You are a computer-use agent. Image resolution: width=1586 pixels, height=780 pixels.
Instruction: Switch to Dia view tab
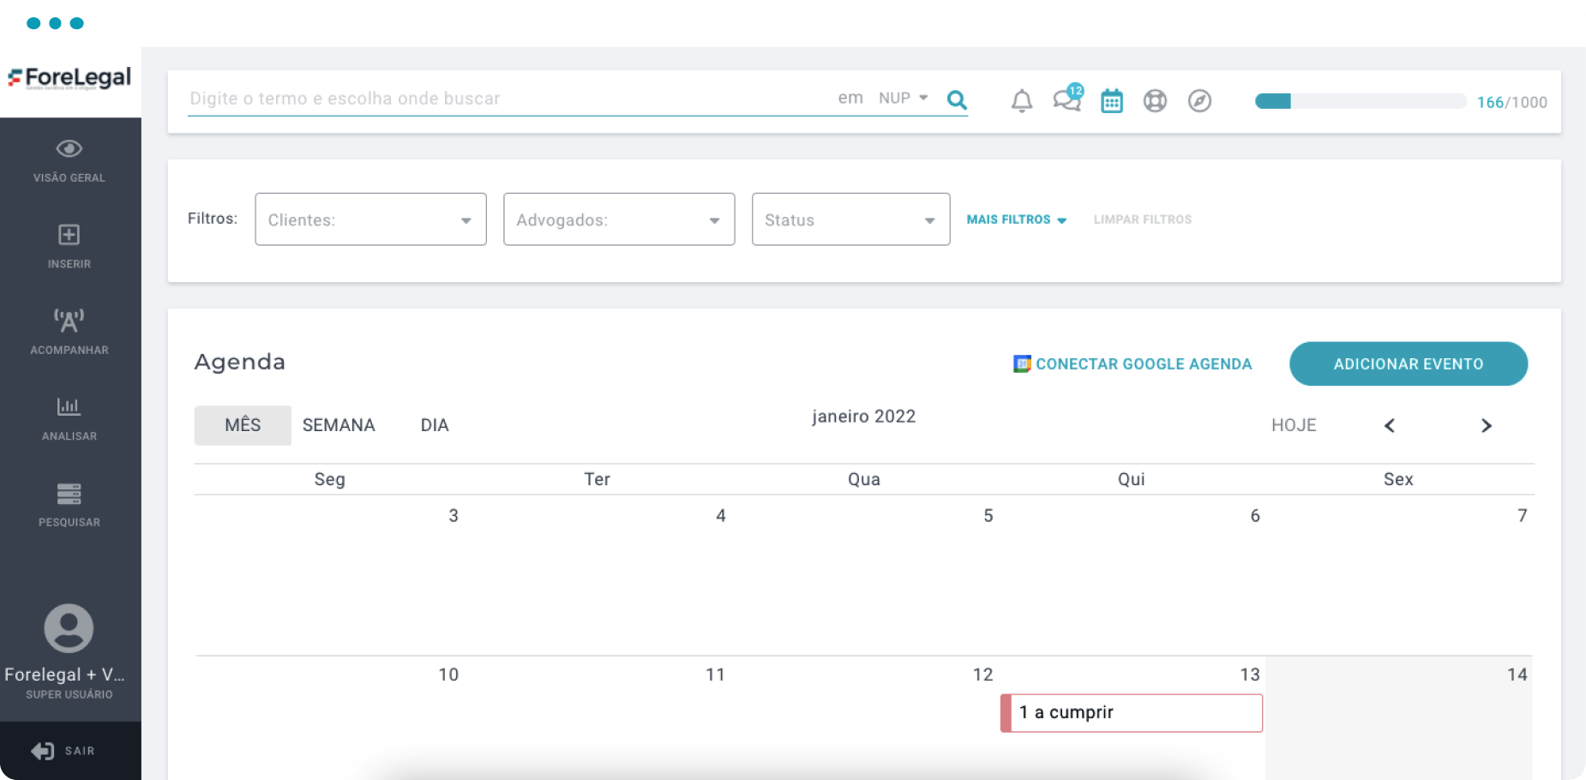(435, 425)
